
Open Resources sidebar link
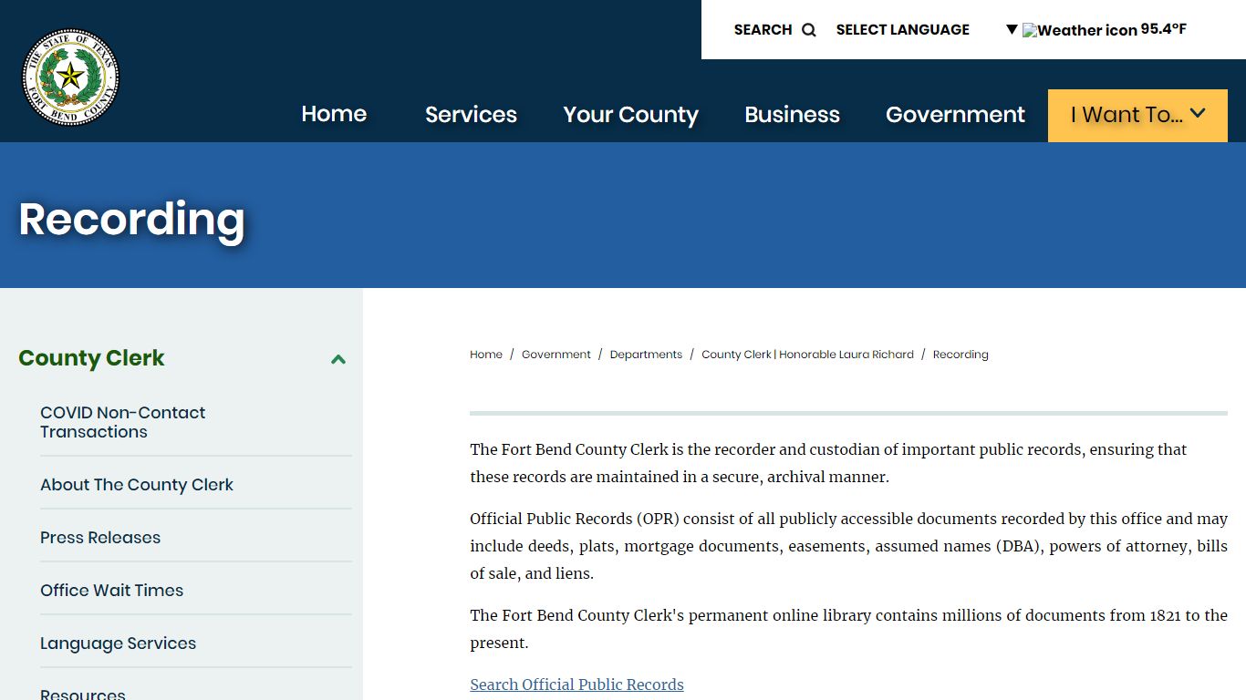(83, 694)
